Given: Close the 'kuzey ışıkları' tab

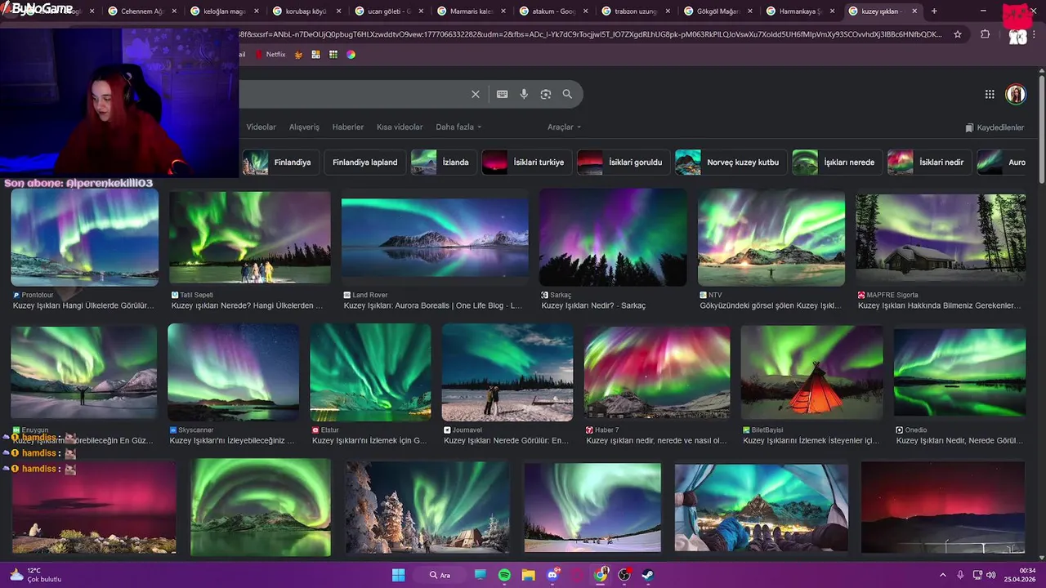Looking at the screenshot, I should (x=914, y=11).
